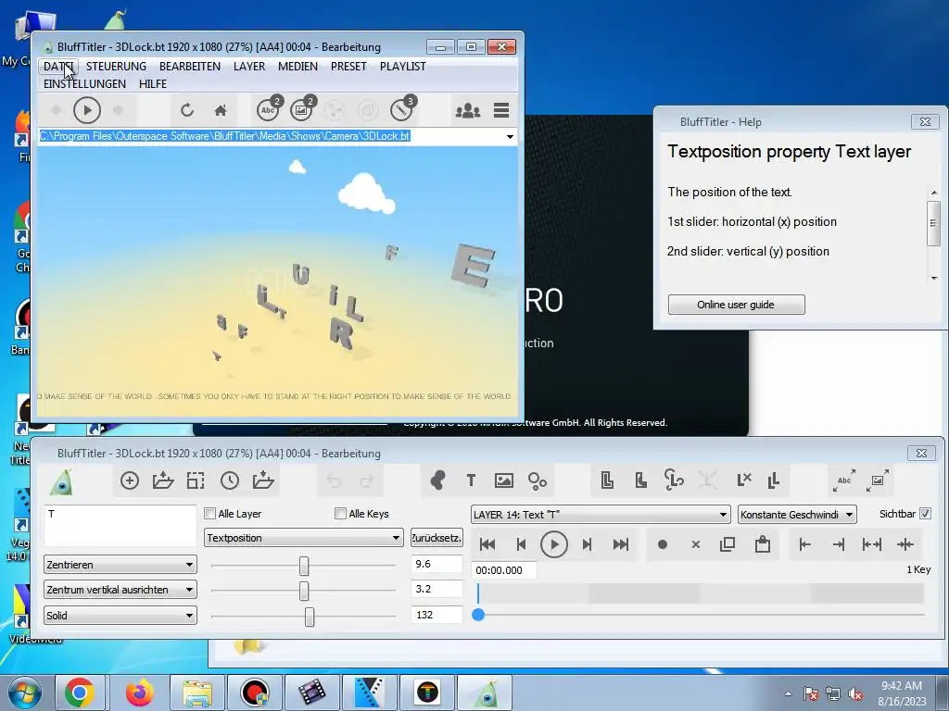This screenshot has height=711, width=949.
Task: Open the HILFE menu
Action: (153, 84)
